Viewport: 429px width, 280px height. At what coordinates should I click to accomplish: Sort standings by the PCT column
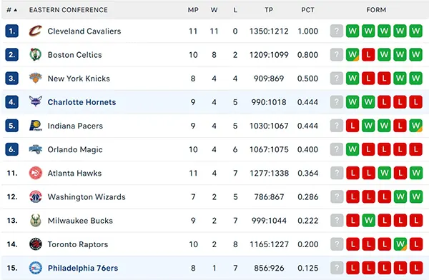(x=307, y=10)
